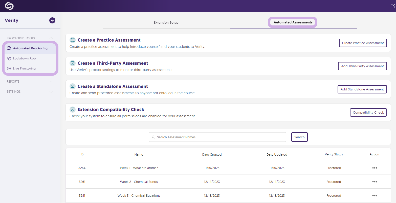The image size is (396, 203).
Task: Click the shield icon beside Extension Compatibility Check
Action: point(73,110)
